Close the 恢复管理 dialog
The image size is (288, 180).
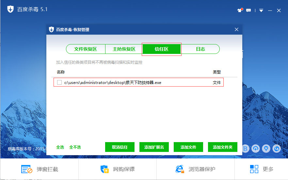click(237, 30)
